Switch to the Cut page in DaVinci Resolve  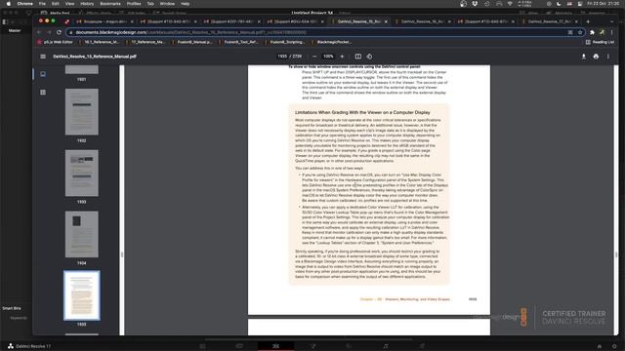[x=239, y=346]
